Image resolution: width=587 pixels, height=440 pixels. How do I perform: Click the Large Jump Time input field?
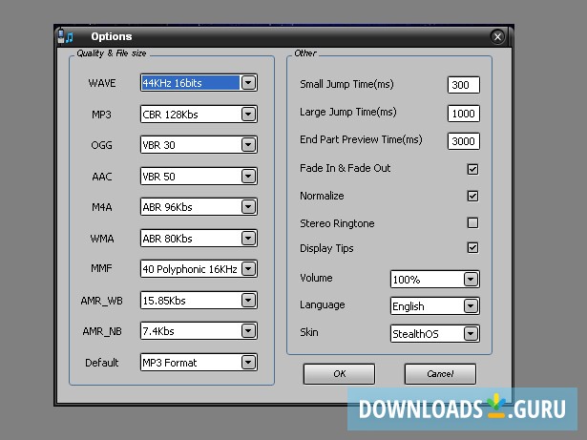pos(464,114)
